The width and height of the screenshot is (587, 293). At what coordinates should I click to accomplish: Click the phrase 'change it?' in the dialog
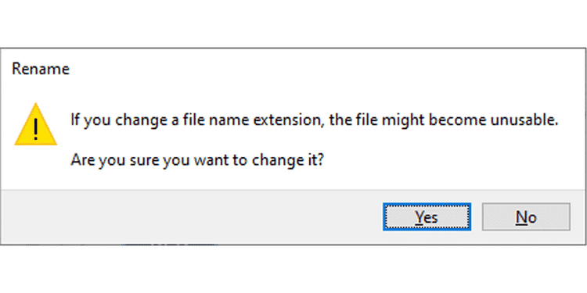[x=287, y=161]
